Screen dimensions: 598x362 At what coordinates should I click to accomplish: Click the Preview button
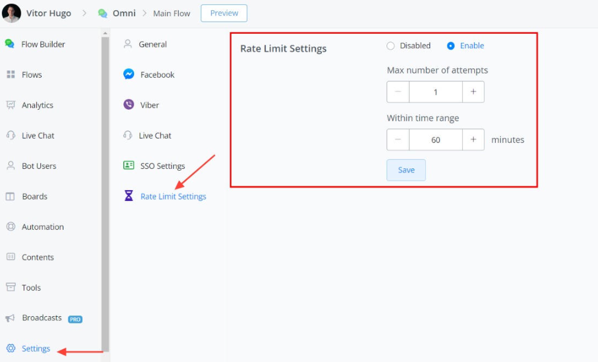point(223,13)
